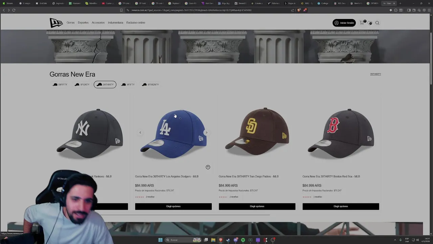Click the bookmark icon in address bar

[x=121, y=10]
